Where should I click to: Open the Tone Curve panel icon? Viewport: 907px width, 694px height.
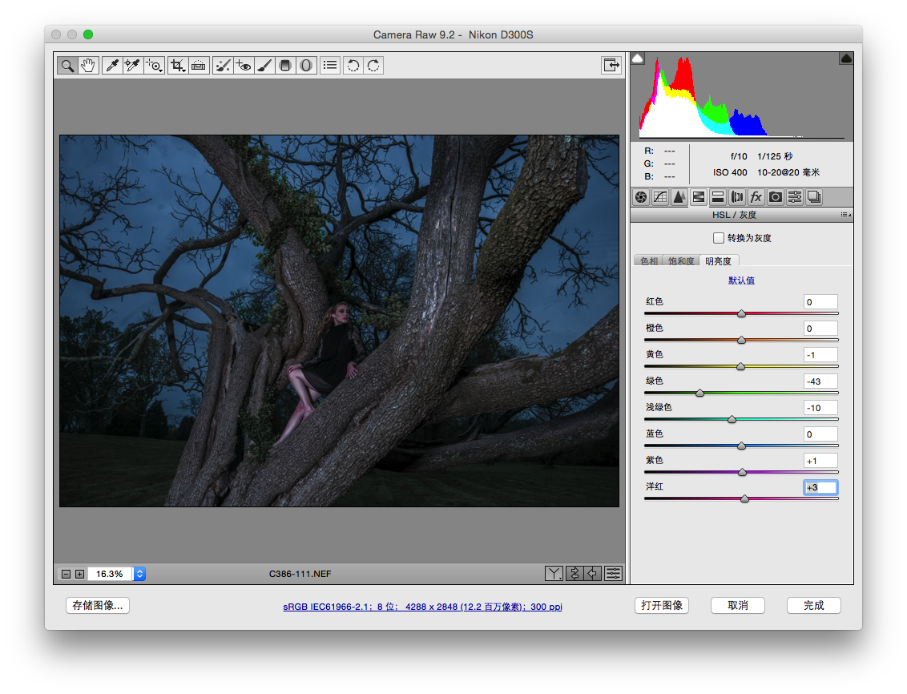(x=660, y=197)
